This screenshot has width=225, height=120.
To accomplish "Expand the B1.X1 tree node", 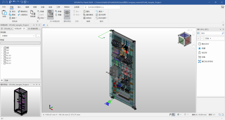I will tap(1, 55).
